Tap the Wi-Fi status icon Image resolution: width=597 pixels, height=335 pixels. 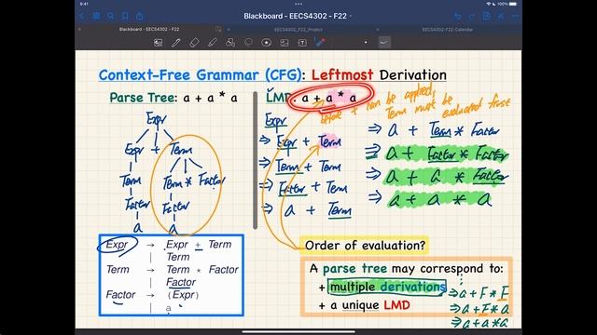489,4
